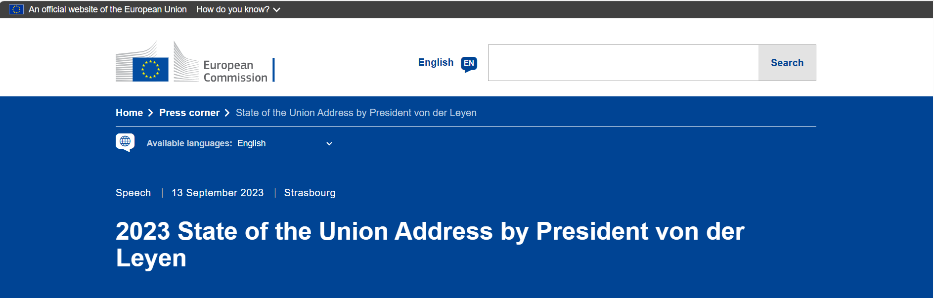Click the globe speech-bubble languages icon
This screenshot has height=299, width=934.
pos(125,142)
